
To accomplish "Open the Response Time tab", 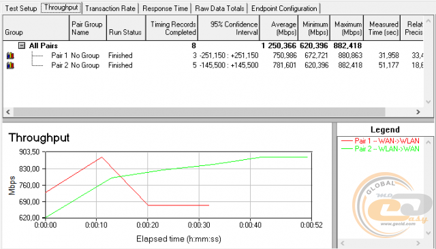I will [165, 8].
